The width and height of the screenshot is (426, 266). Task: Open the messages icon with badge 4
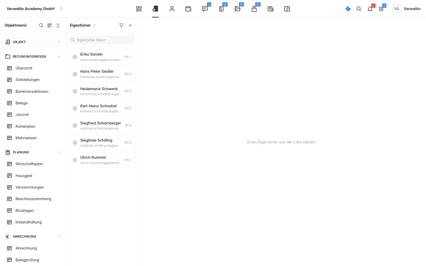(x=205, y=9)
